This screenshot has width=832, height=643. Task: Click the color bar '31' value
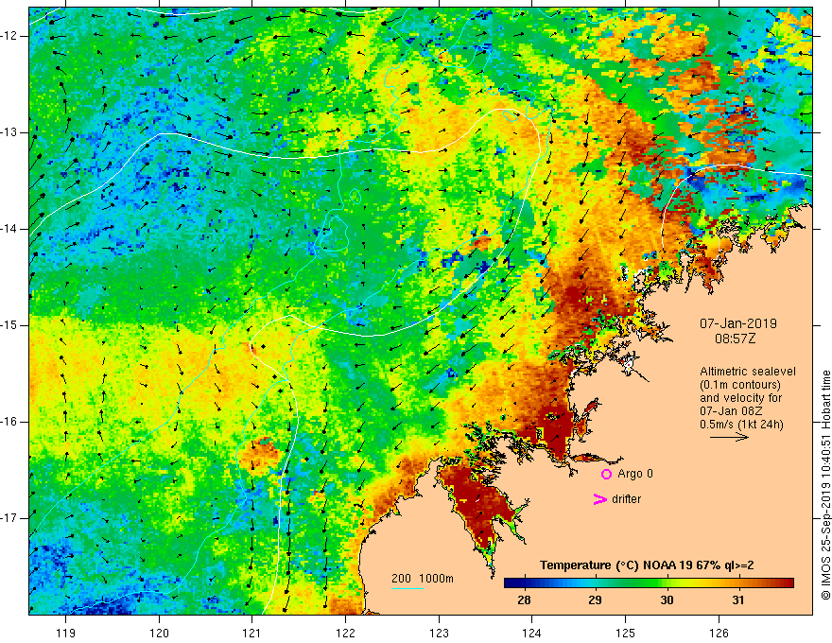737,600
